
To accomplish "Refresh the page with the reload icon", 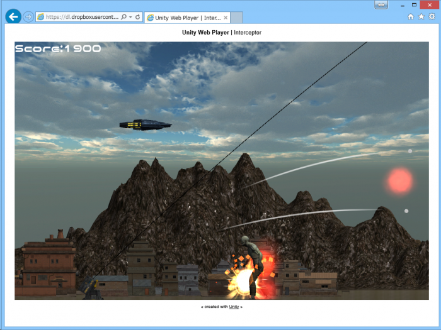I will (x=137, y=17).
